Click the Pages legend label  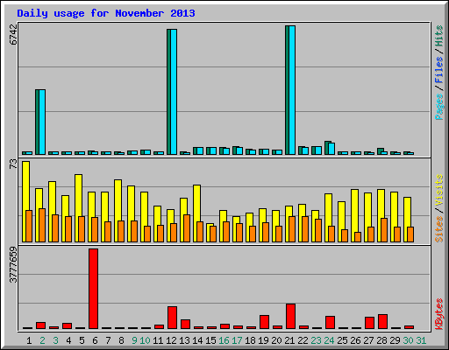[x=438, y=107]
